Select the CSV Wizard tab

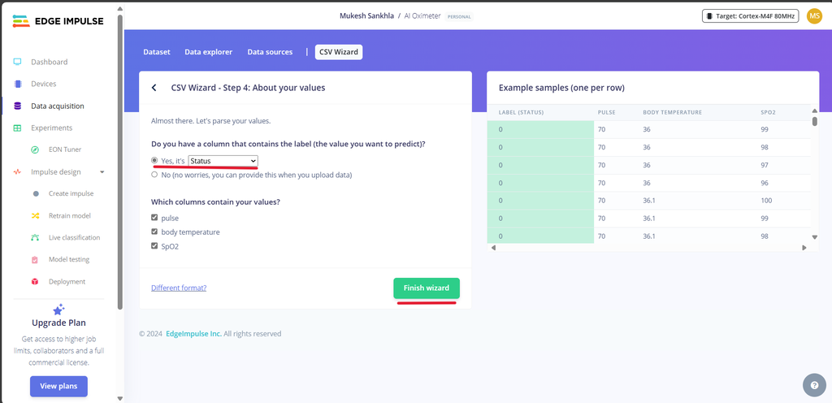click(x=339, y=52)
